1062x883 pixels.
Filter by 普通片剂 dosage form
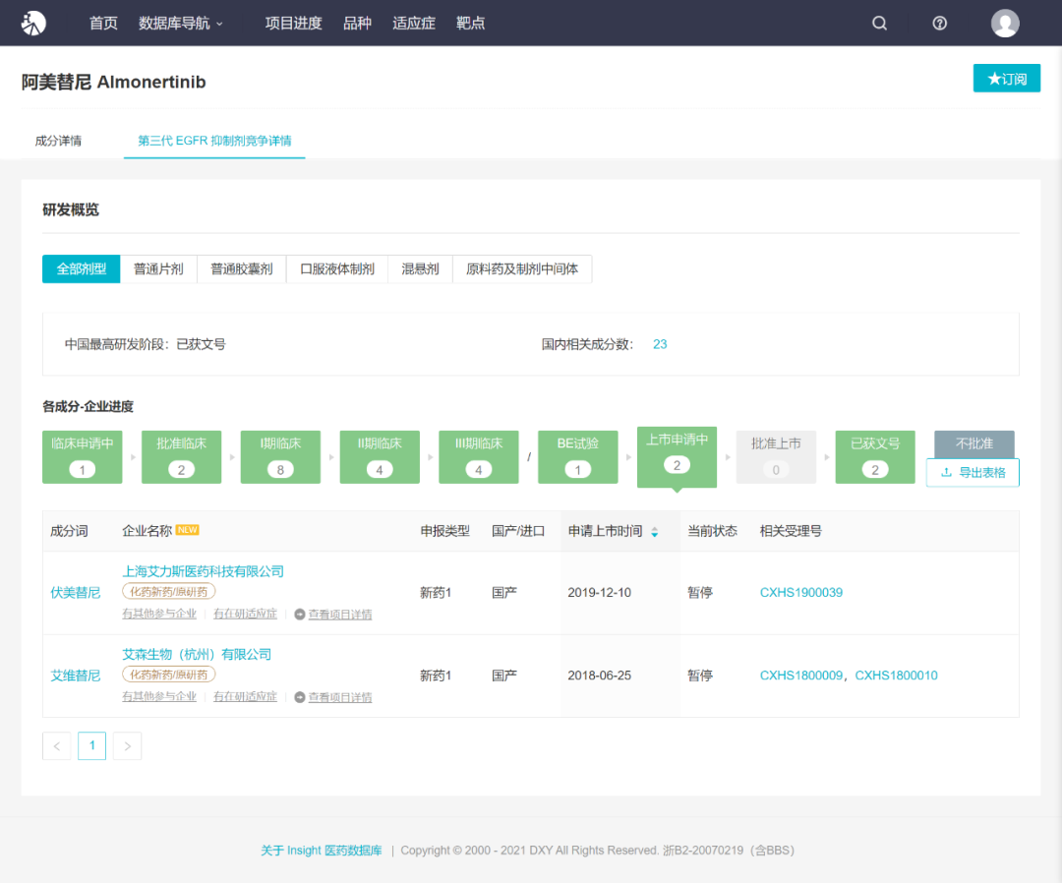point(158,268)
